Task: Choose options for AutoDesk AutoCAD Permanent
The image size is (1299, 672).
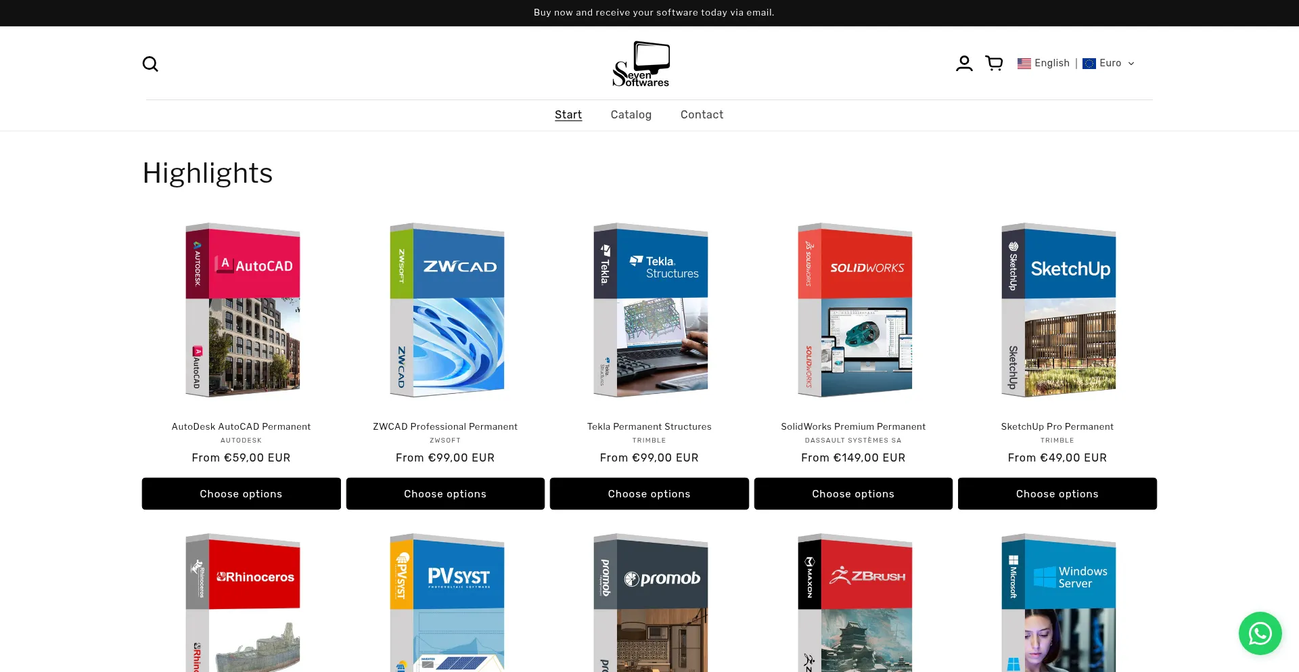Action: tap(241, 494)
